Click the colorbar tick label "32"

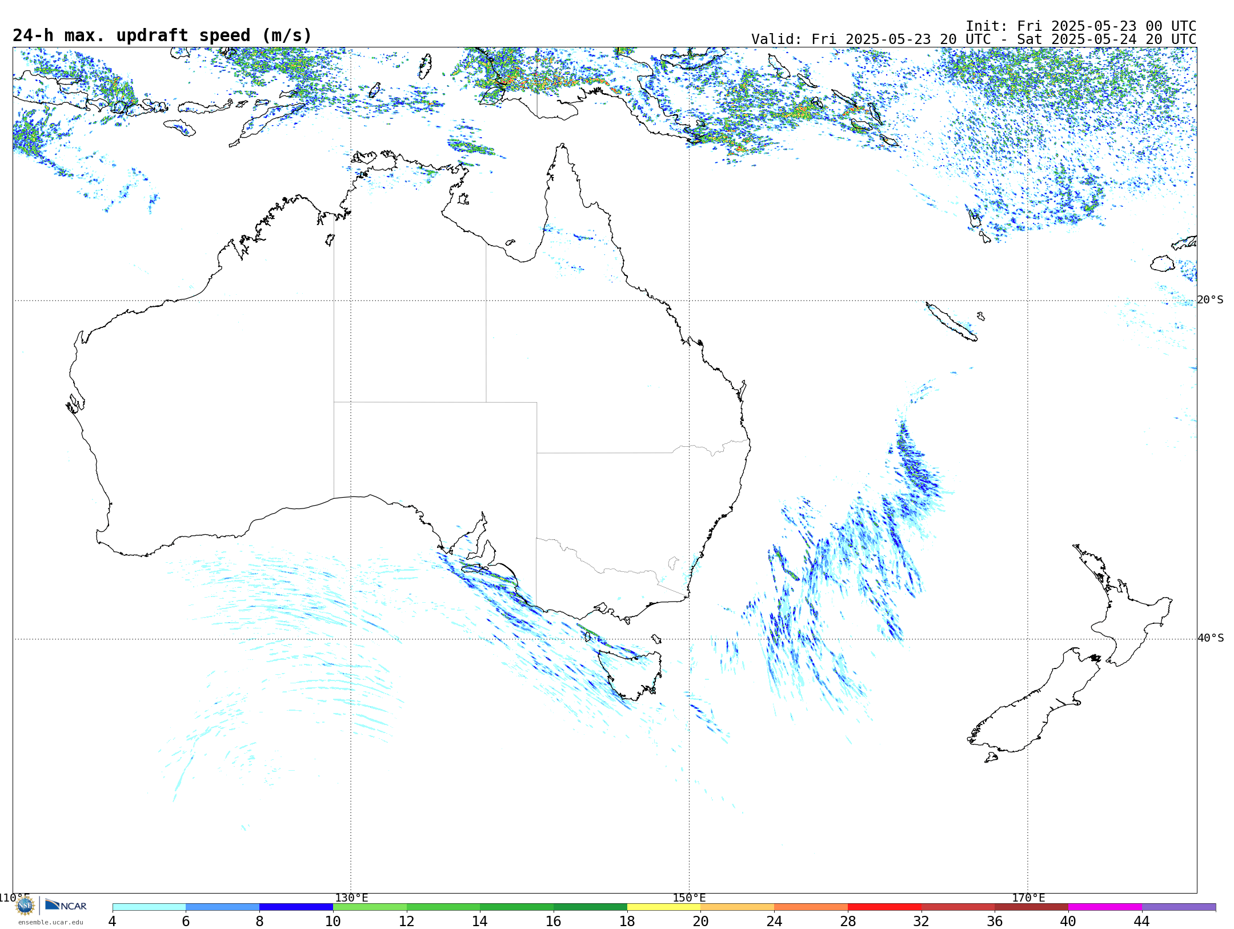pyautogui.click(x=922, y=922)
